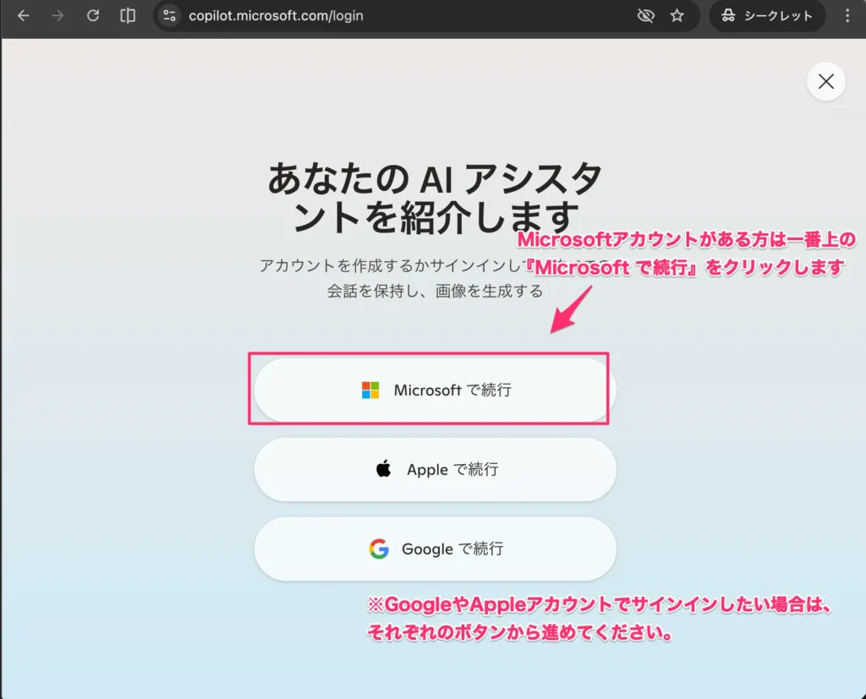The image size is (866, 699).
Task: View site information icon in address bar
Action: [x=169, y=15]
